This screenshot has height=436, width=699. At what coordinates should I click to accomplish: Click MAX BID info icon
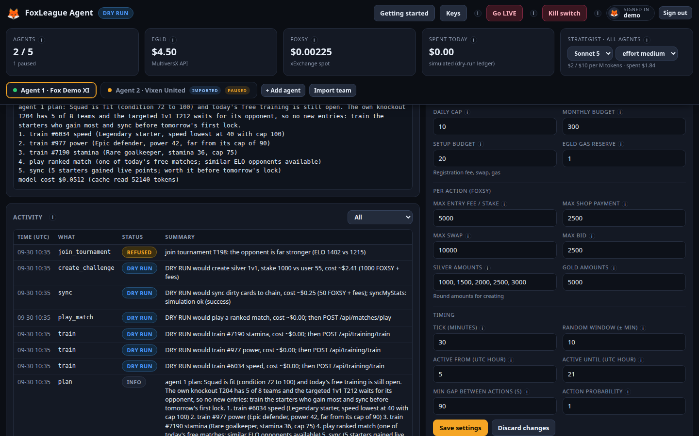[592, 236]
